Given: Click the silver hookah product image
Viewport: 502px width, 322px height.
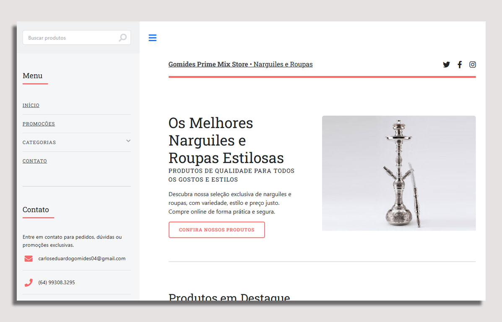Looking at the screenshot, I should point(398,173).
